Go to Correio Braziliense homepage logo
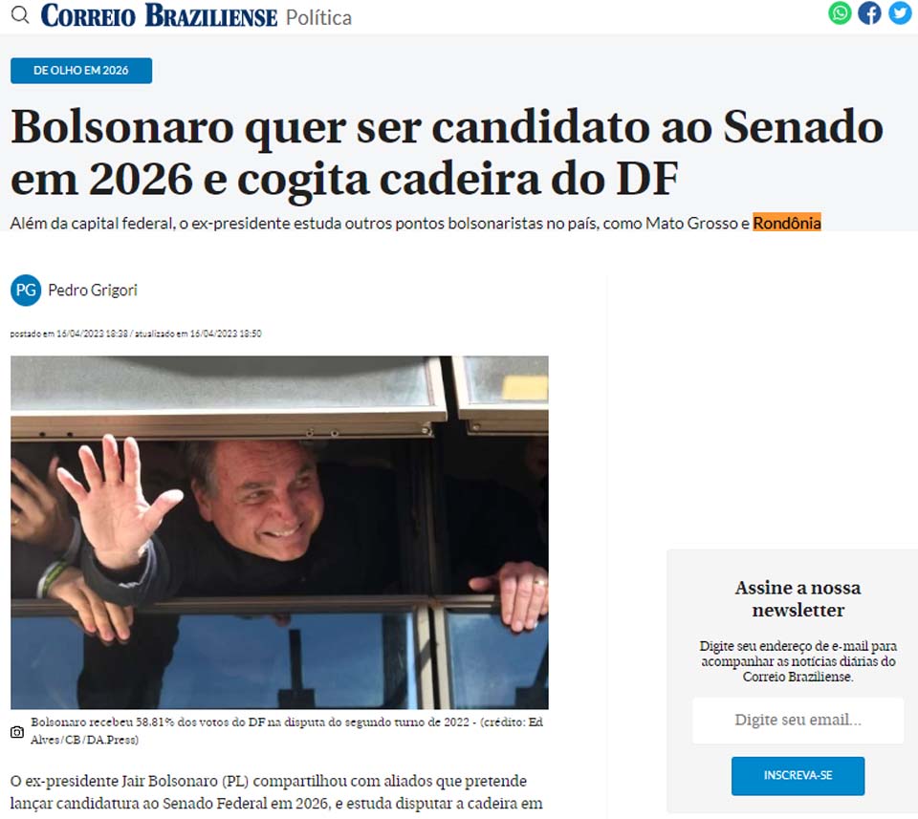The height and width of the screenshot is (819, 918). point(159,16)
